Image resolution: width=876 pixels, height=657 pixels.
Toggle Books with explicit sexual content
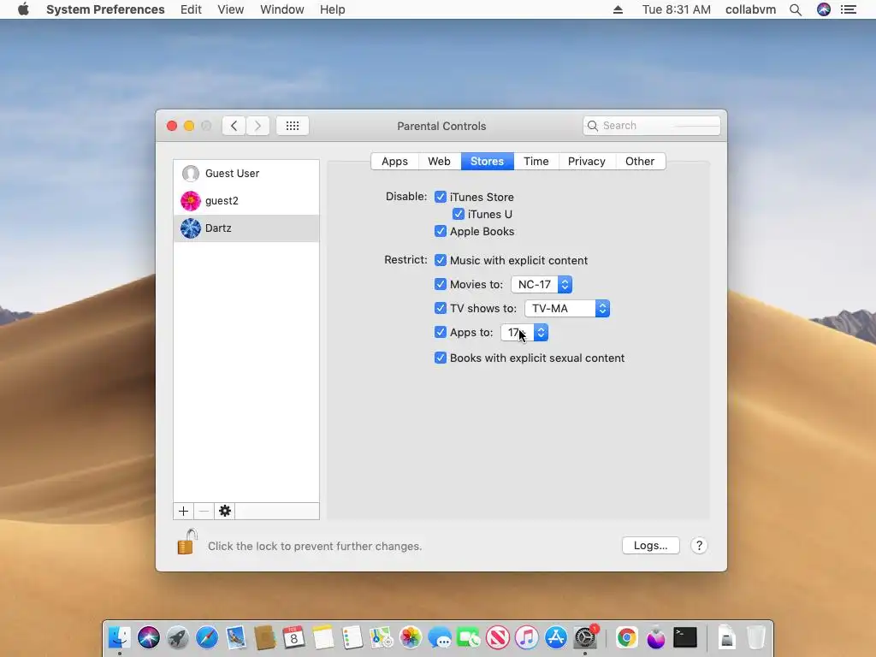coord(441,358)
